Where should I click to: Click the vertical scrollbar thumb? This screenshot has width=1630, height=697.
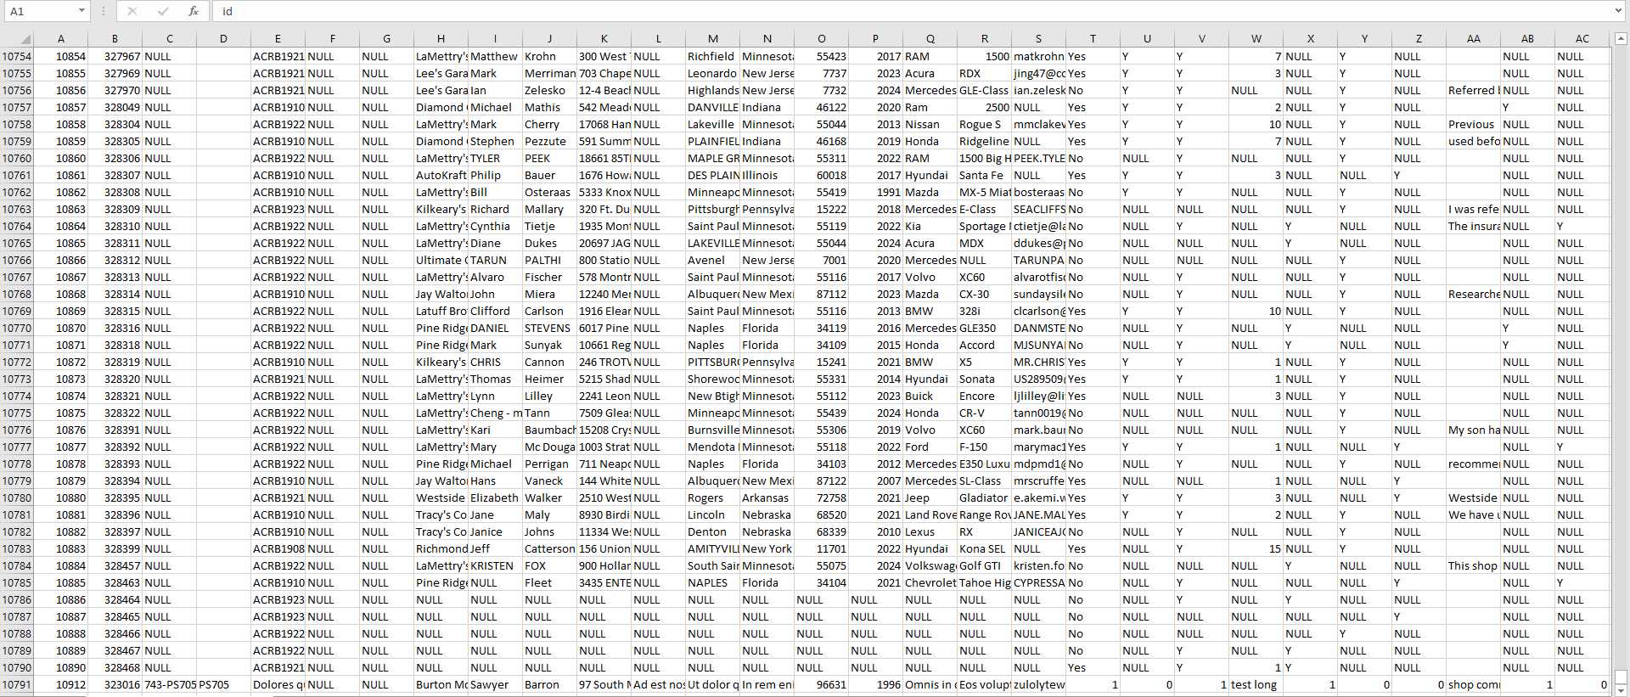(x=1621, y=675)
